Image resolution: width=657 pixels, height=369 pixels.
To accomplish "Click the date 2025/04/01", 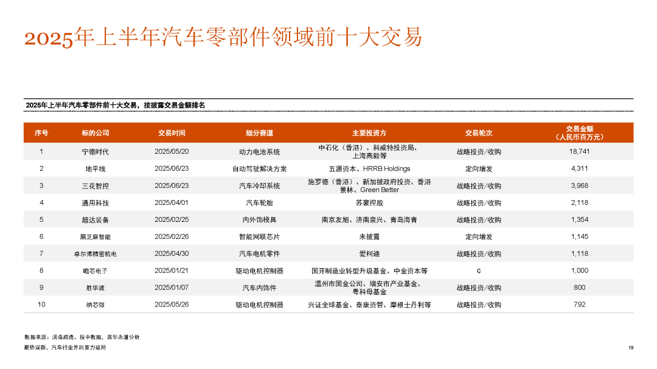I will click(172, 202).
